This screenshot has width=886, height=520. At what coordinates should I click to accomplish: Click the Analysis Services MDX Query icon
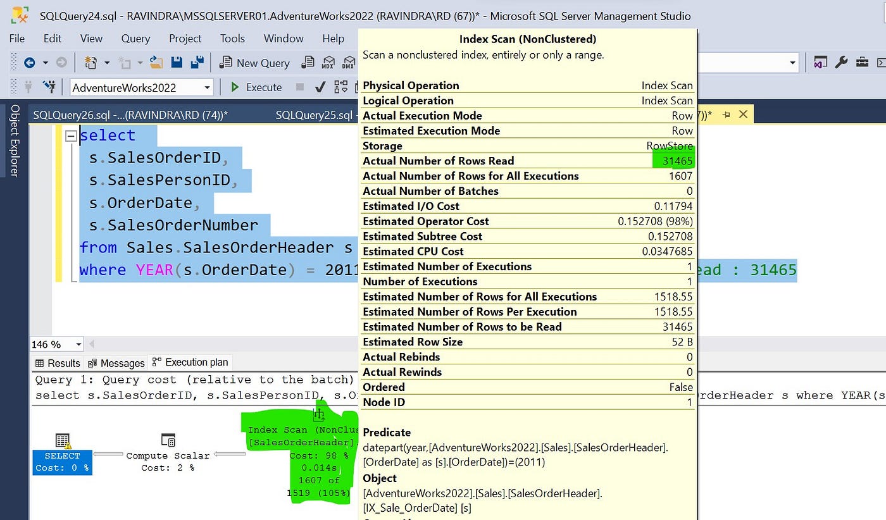point(328,63)
